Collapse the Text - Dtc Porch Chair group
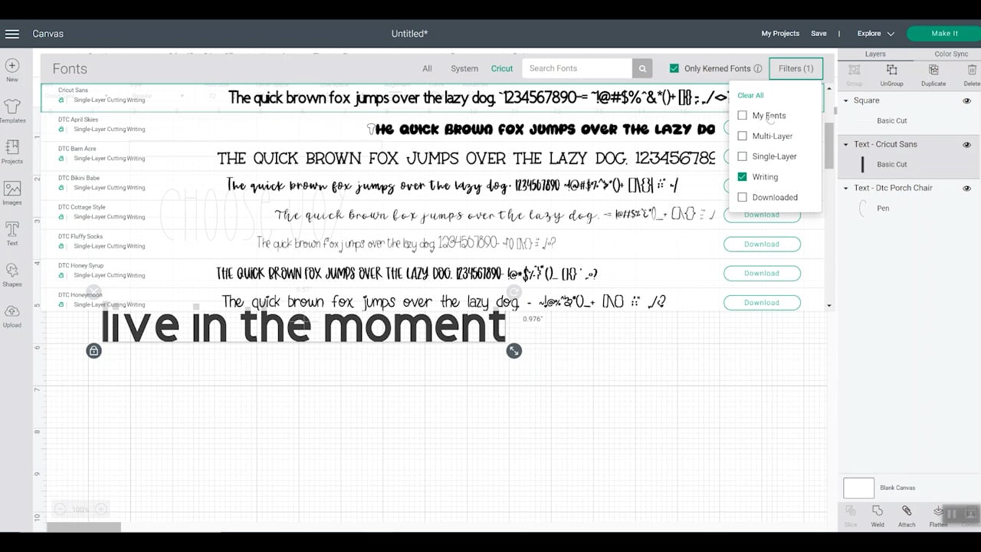981x552 pixels. (846, 188)
